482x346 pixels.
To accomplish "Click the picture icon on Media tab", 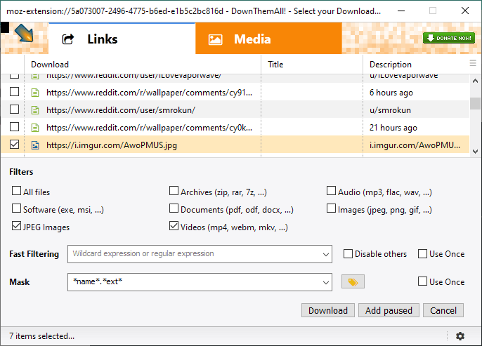I will coord(215,39).
